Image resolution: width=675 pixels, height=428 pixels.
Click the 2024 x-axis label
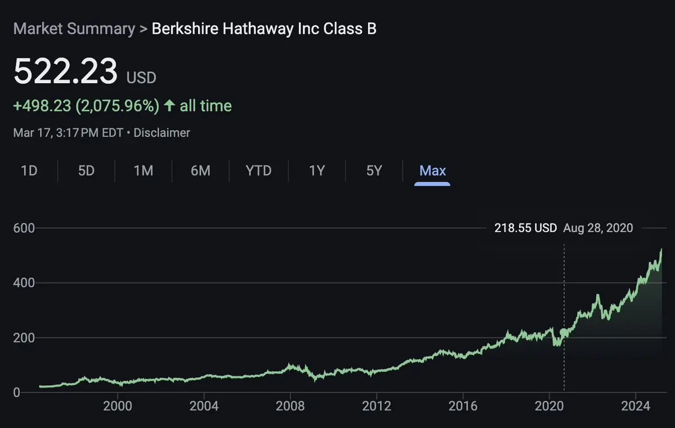tap(636, 406)
